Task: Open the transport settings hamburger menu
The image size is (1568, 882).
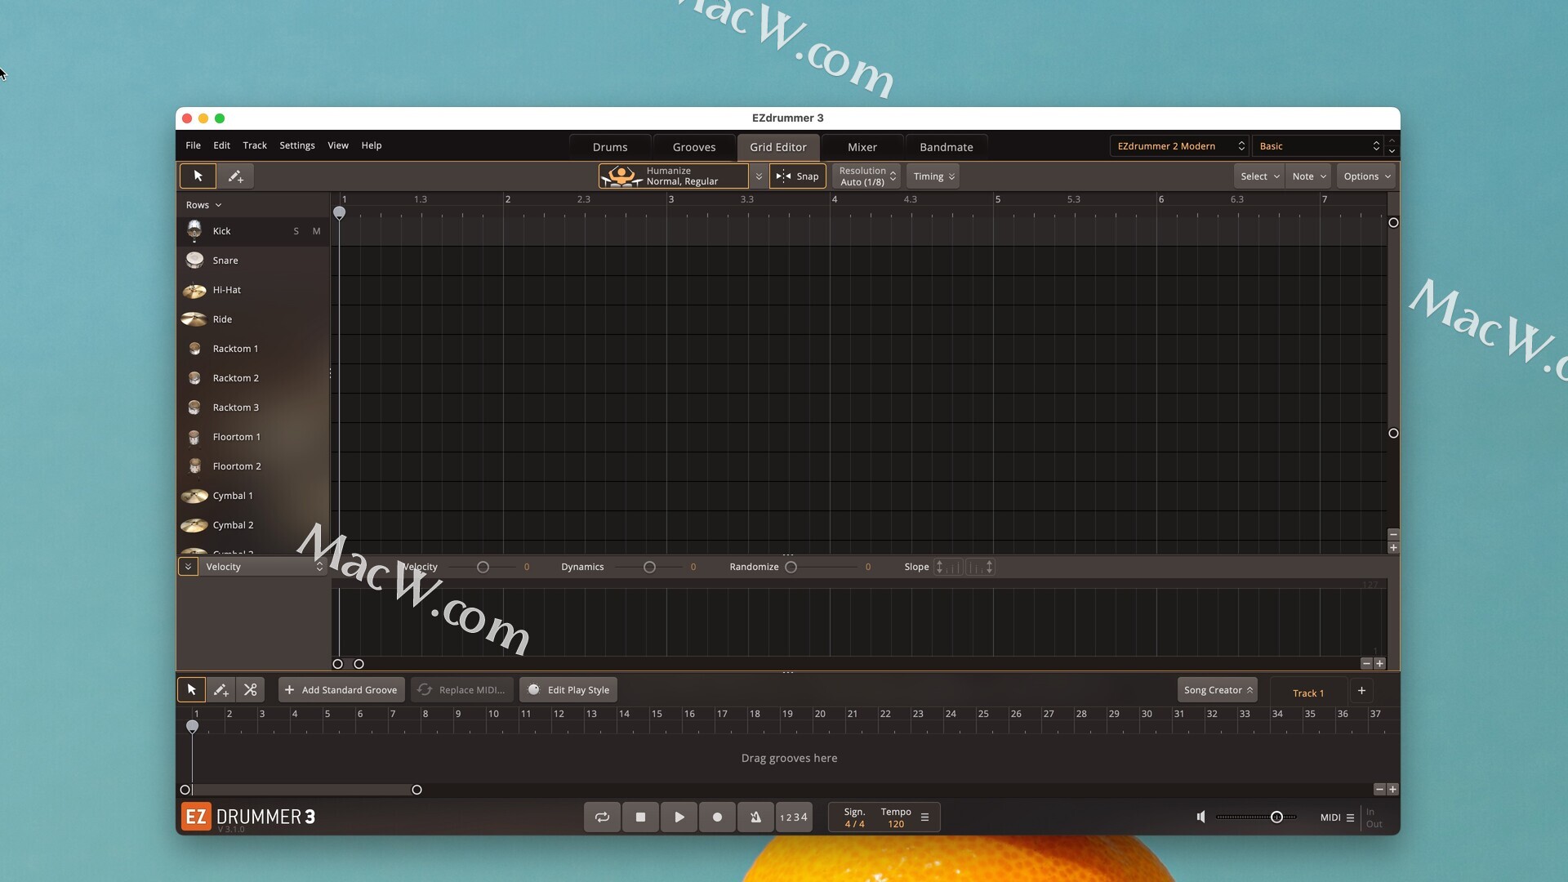Action: [x=924, y=817]
